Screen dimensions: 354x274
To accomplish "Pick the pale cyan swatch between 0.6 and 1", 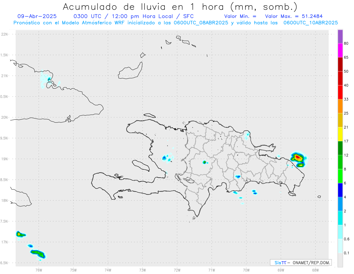I will click(x=340, y=231).
